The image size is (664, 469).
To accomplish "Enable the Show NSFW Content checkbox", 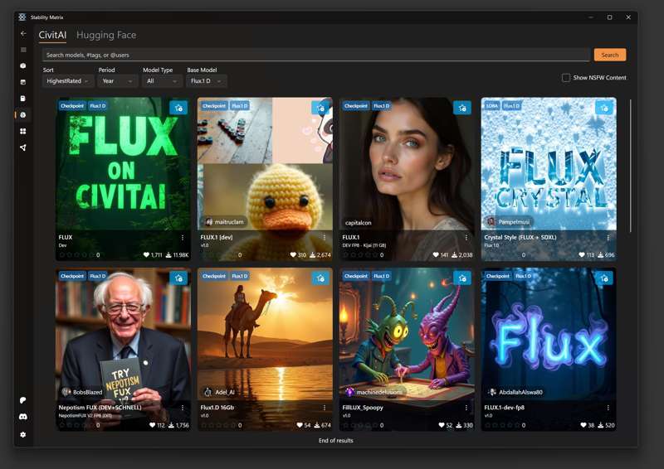I will 566,78.
